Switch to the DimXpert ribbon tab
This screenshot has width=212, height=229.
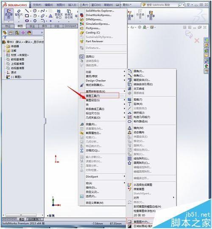coord(70,26)
